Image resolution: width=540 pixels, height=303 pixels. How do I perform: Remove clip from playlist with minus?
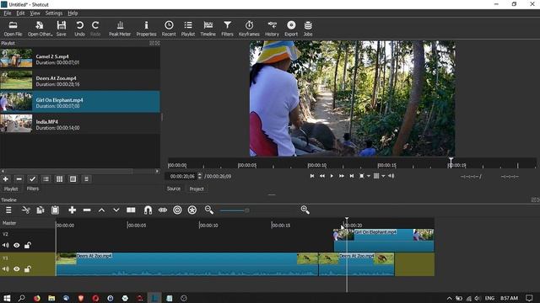point(19,179)
